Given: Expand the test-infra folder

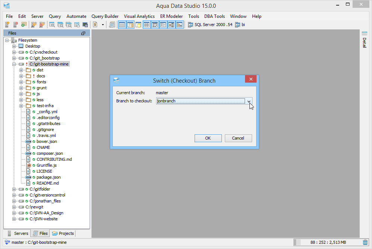Looking at the screenshot, I should 21,106.
